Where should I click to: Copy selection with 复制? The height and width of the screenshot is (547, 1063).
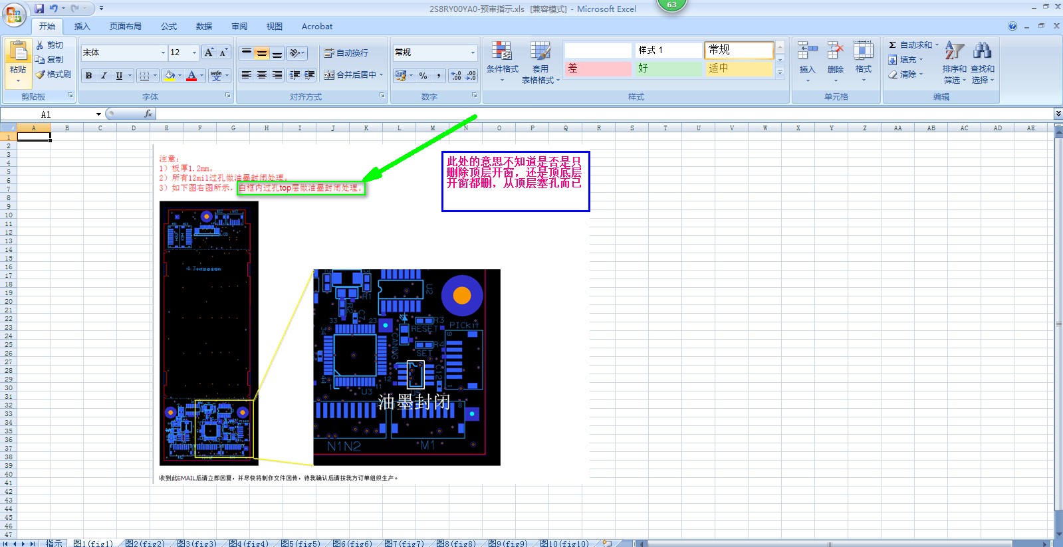click(50, 60)
